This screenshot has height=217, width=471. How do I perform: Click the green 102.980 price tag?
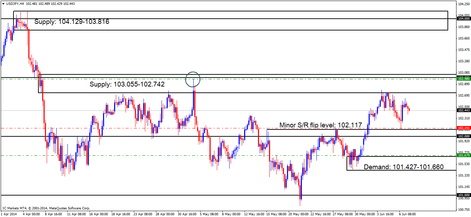(x=463, y=79)
